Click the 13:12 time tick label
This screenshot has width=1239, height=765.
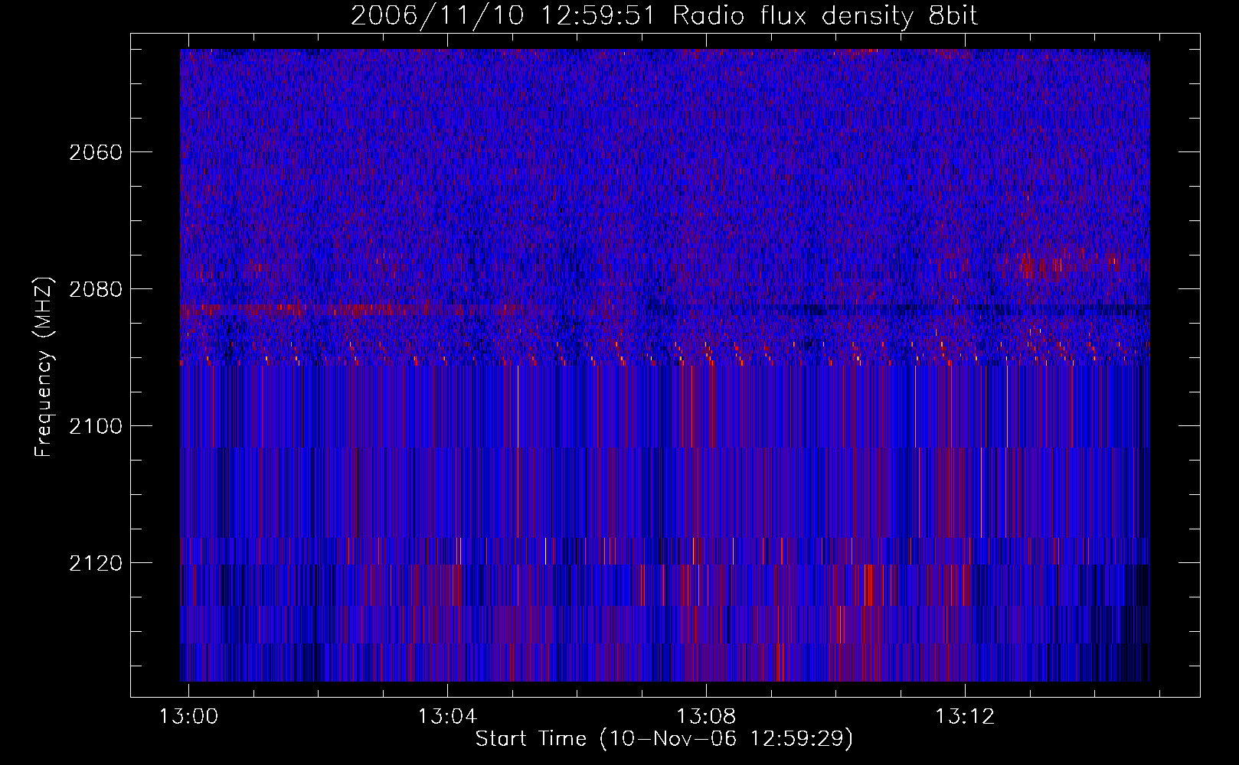[965, 716]
